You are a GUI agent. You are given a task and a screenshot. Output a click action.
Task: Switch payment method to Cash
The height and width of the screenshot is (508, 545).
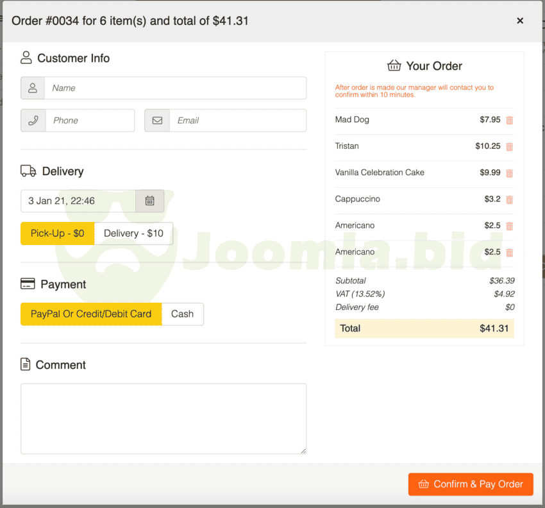pos(182,314)
